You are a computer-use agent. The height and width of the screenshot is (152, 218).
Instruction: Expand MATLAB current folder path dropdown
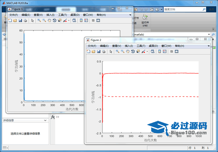(209, 34)
